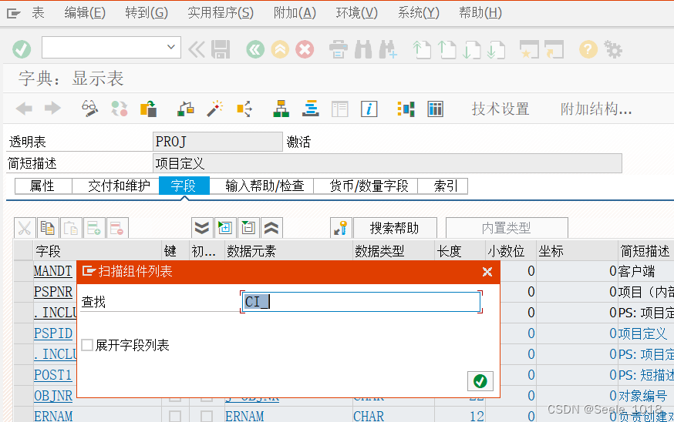Confirm search with green checkmark button
Image resolution: width=674 pixels, height=422 pixels.
[x=480, y=381]
